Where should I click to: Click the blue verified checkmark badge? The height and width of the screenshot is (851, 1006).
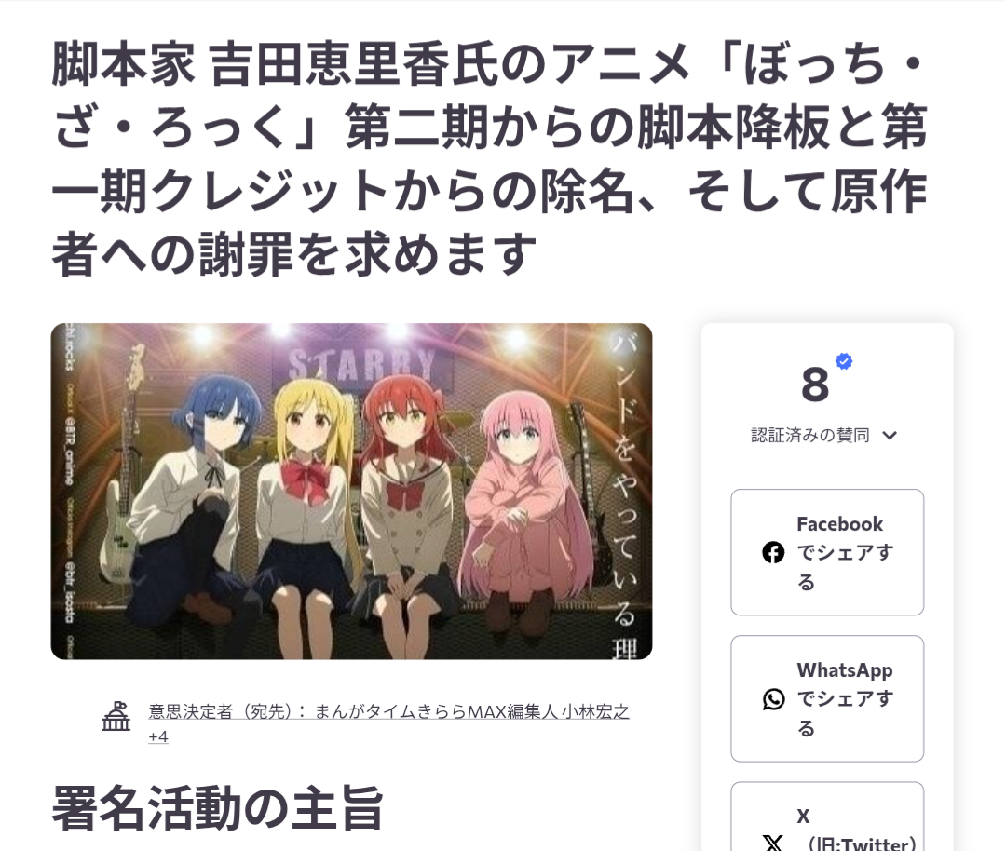click(x=844, y=361)
